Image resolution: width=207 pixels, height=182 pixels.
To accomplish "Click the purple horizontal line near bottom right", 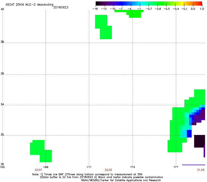I will (x=194, y=165).
